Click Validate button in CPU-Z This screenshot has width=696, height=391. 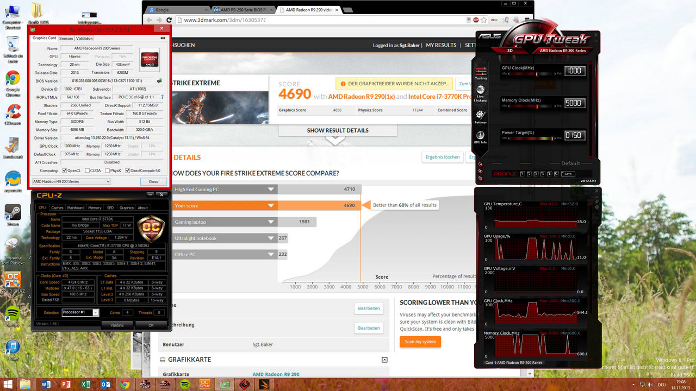point(117,325)
